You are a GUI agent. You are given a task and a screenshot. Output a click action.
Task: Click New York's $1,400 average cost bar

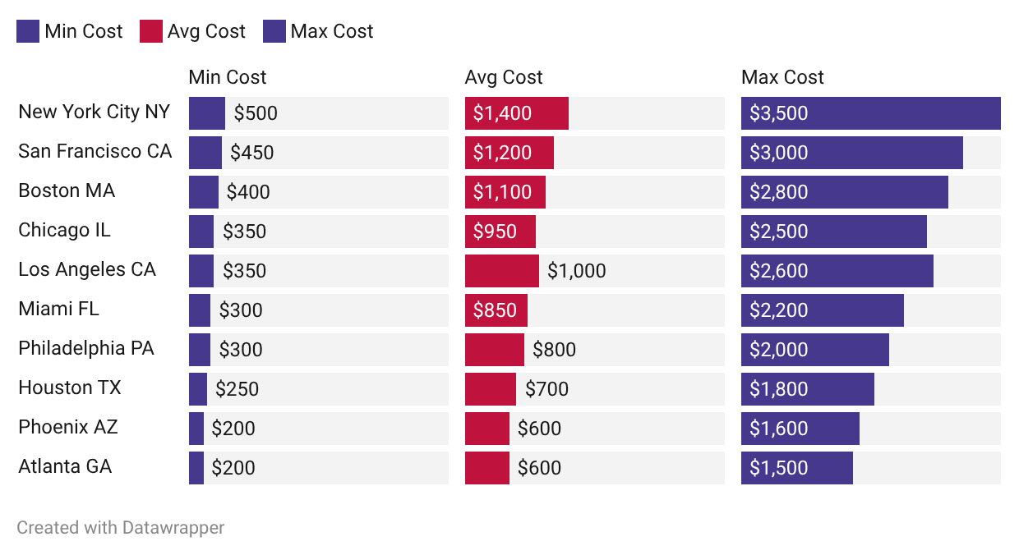pos(517,113)
